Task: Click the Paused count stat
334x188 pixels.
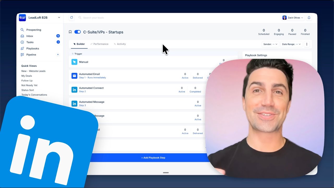Action: (x=292, y=32)
